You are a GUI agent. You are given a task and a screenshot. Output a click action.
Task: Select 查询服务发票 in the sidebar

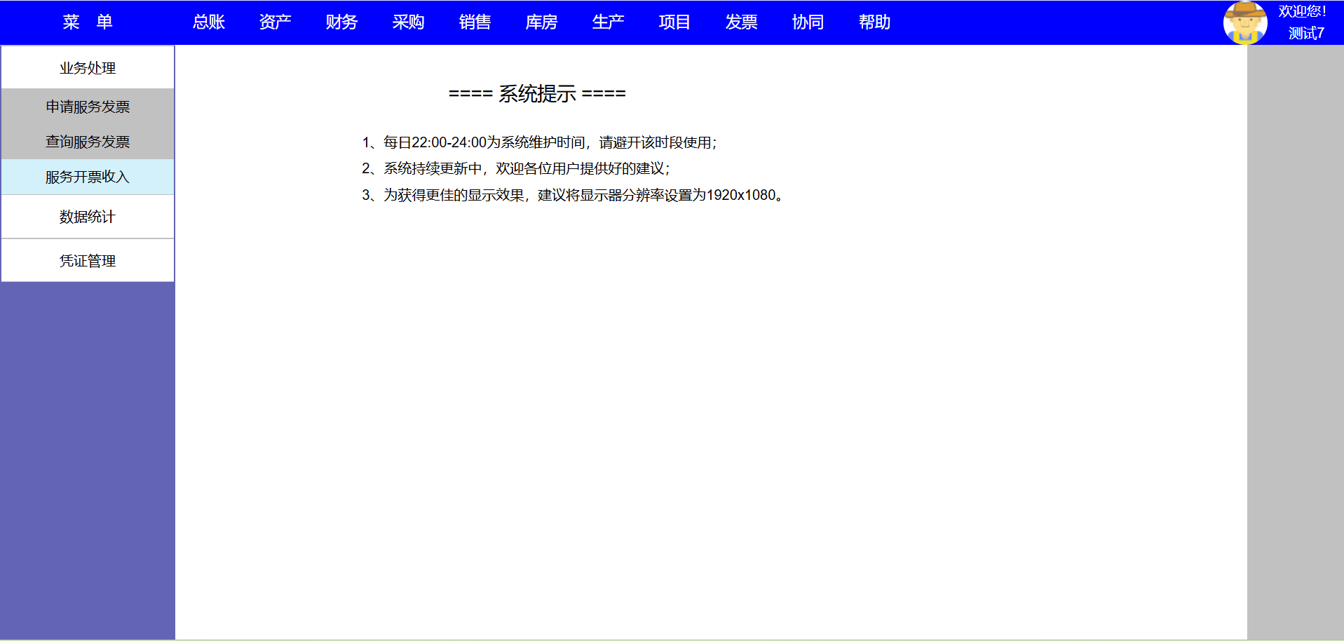tap(88, 142)
